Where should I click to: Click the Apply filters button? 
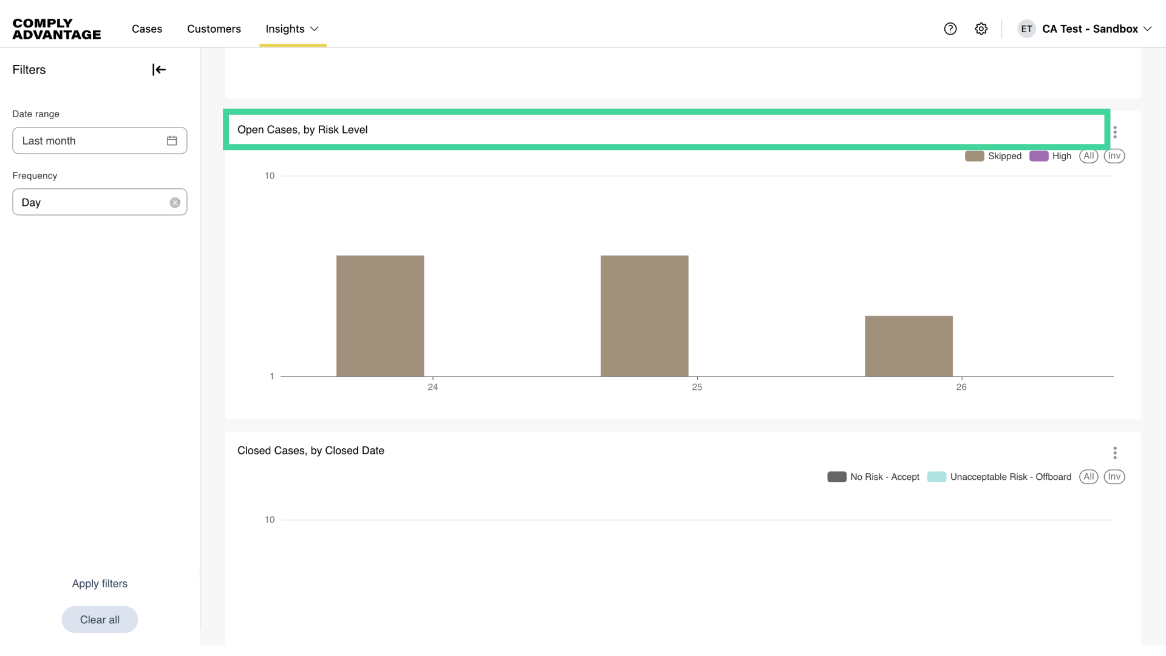[100, 584]
